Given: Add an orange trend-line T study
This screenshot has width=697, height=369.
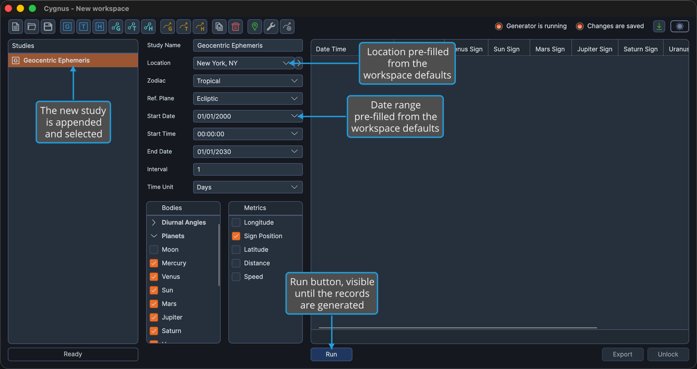Looking at the screenshot, I should click(184, 27).
